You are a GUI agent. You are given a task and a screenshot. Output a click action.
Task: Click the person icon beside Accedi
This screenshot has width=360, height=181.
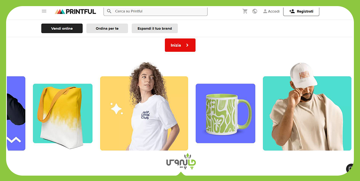tap(265, 11)
